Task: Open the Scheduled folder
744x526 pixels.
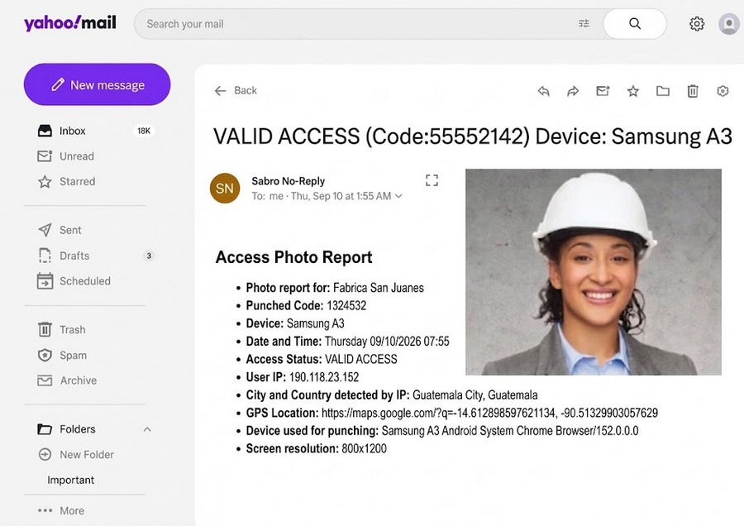Action: 85,281
